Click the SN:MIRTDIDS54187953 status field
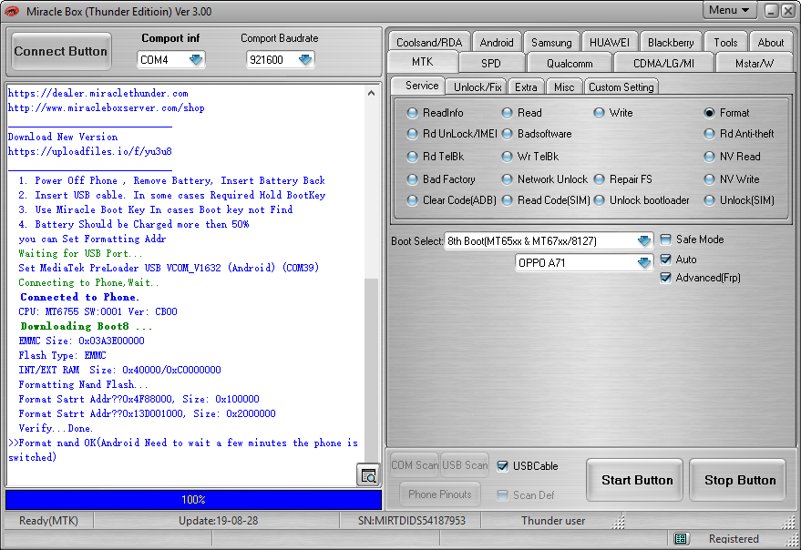801x550 pixels. (x=411, y=520)
